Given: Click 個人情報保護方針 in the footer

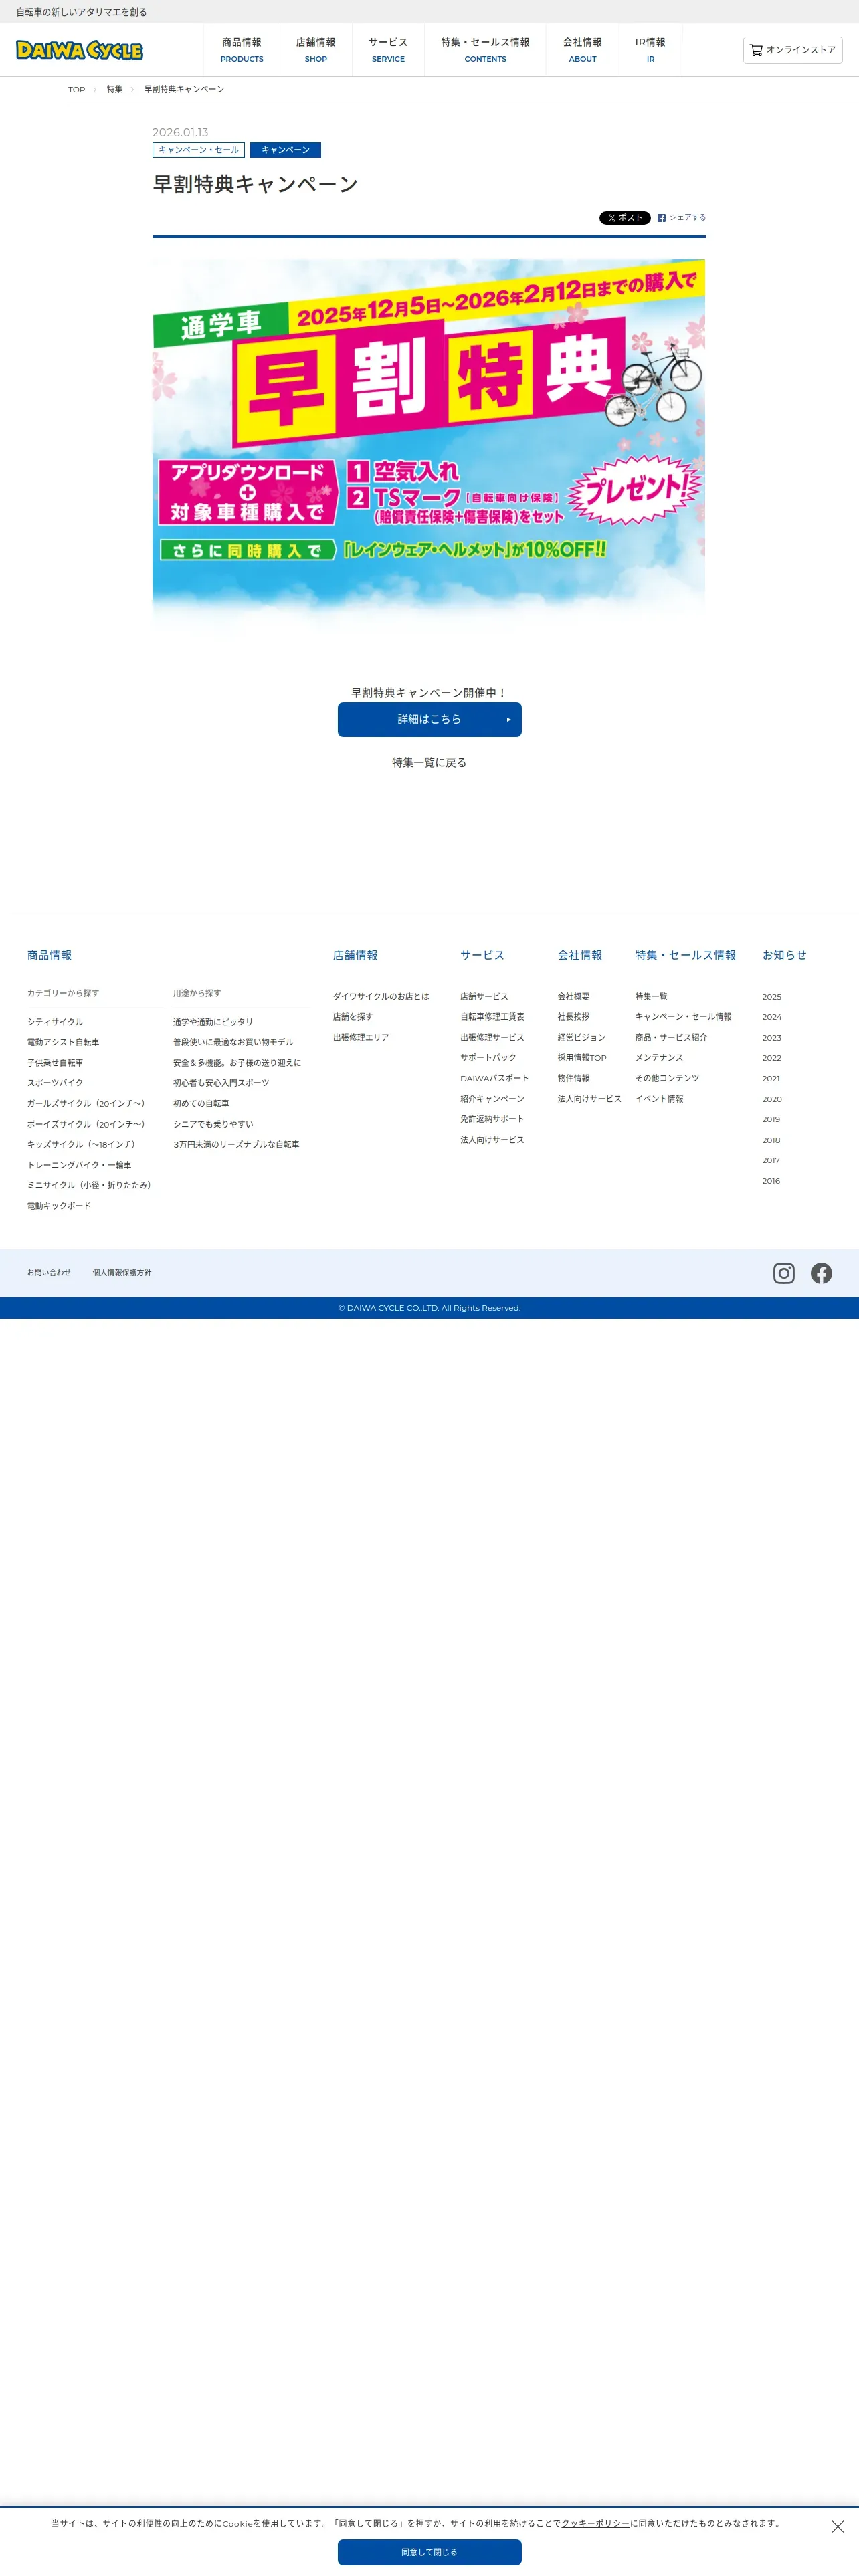Looking at the screenshot, I should 122,1273.
